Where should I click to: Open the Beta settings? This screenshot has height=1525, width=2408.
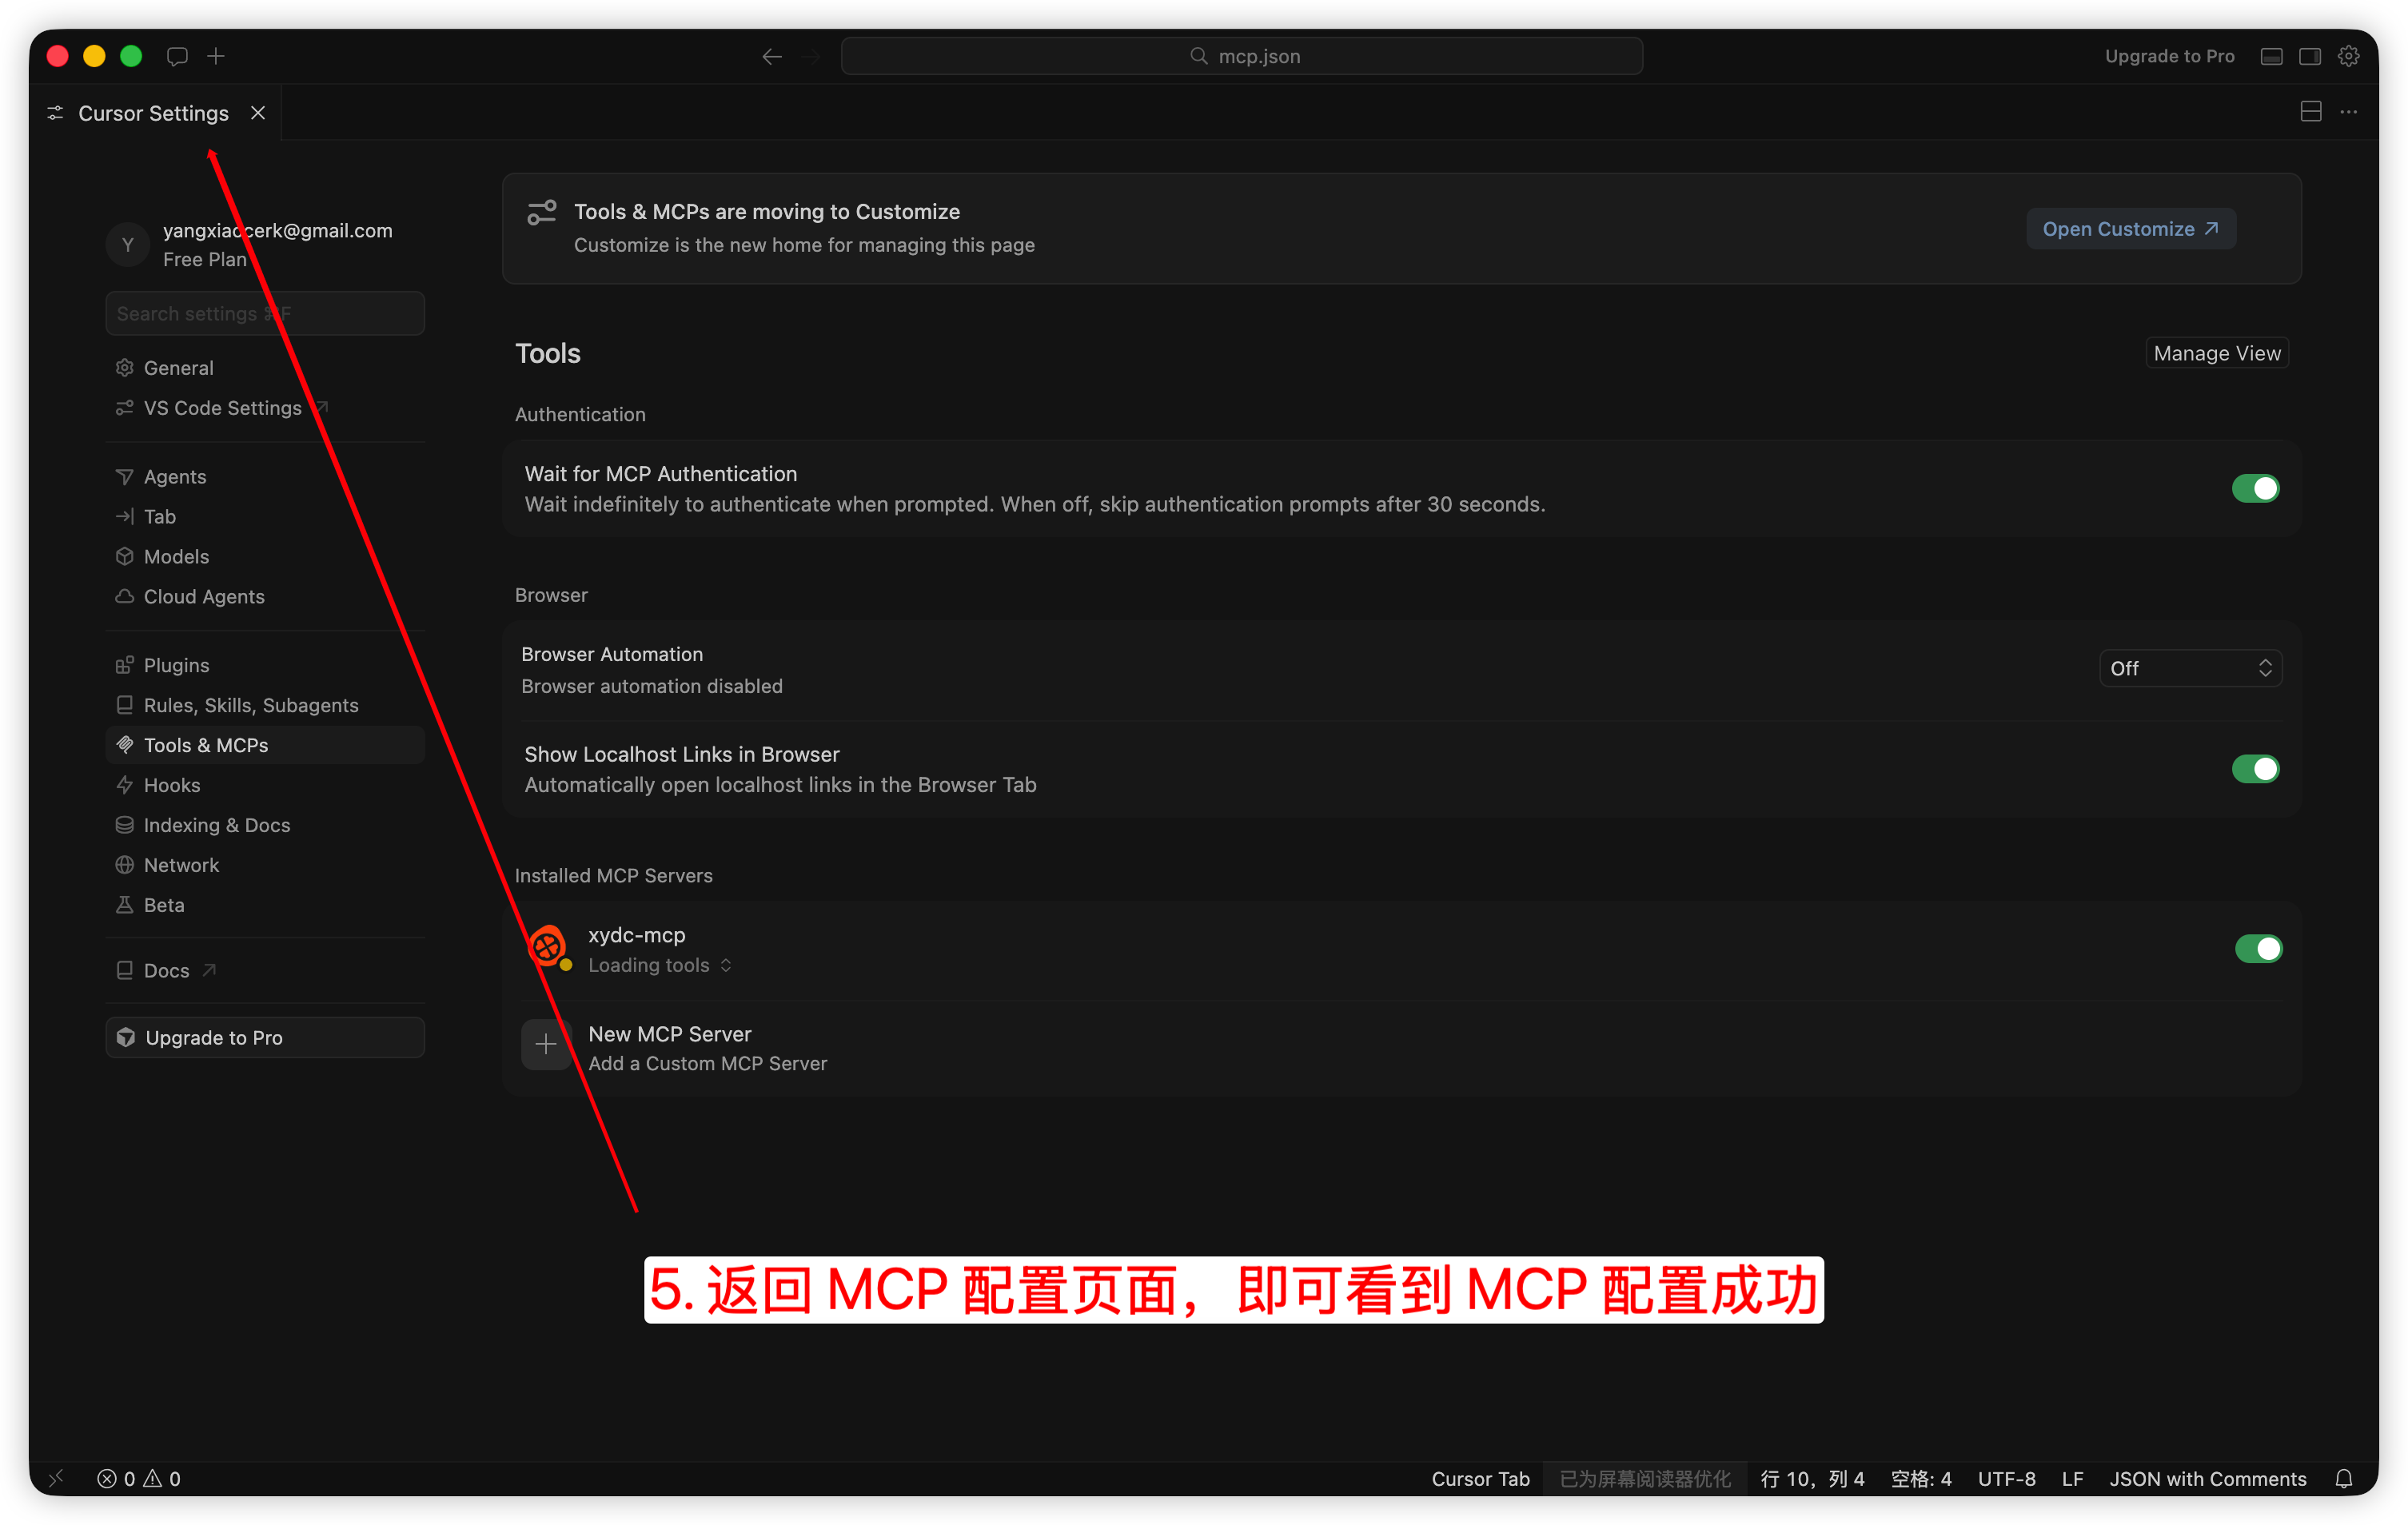(x=265, y=906)
